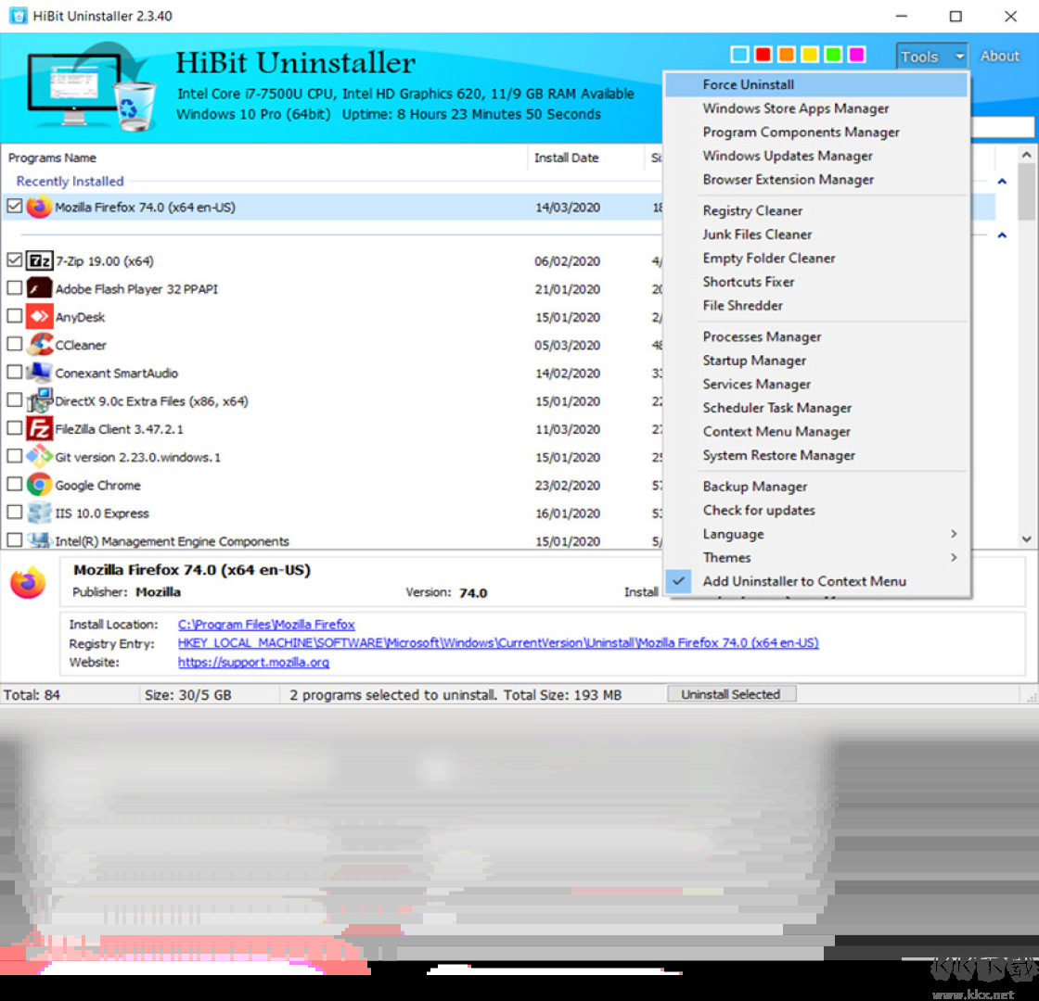The width and height of the screenshot is (1039, 1001).
Task: Collapse the Recently Installed section
Action: click(1003, 182)
